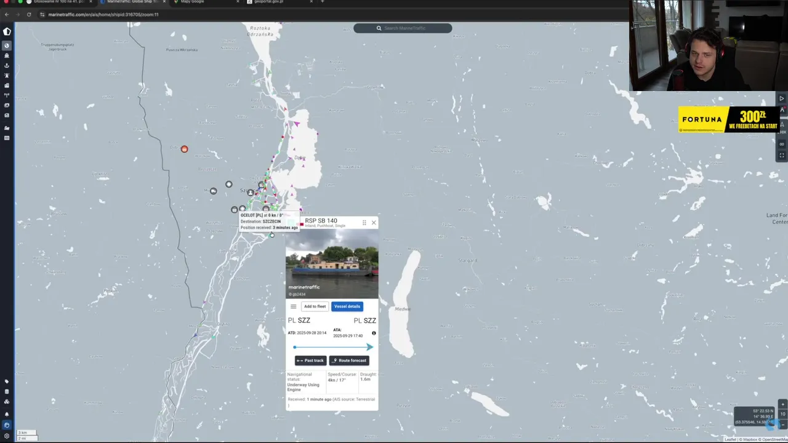
Task: Click the Past track button
Action: (310, 361)
